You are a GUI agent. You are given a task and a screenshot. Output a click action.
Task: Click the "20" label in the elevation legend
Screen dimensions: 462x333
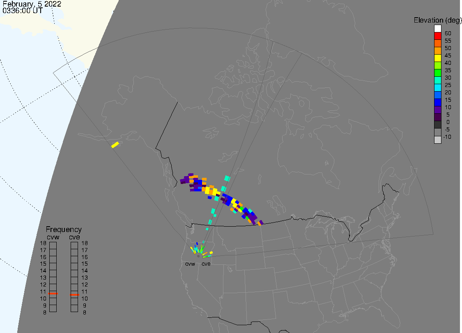click(448, 92)
